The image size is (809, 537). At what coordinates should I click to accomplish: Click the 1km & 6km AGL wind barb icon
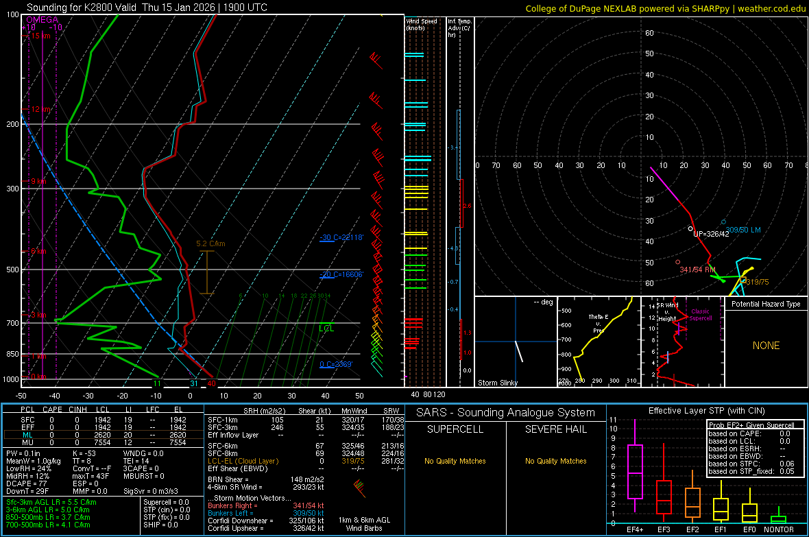point(360,488)
